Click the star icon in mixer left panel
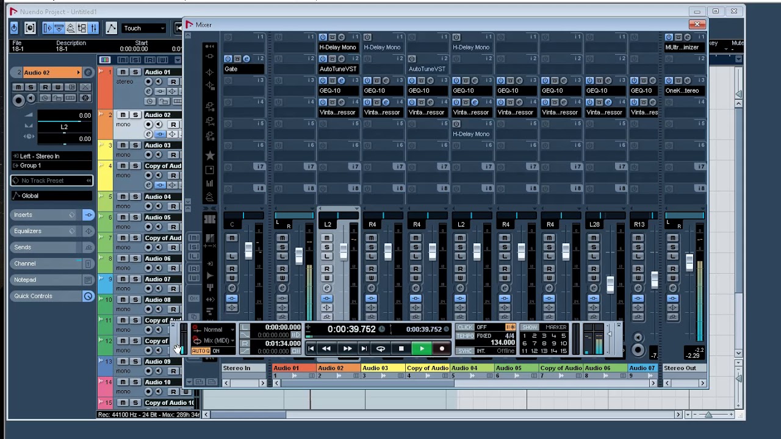781x439 pixels. (210, 155)
